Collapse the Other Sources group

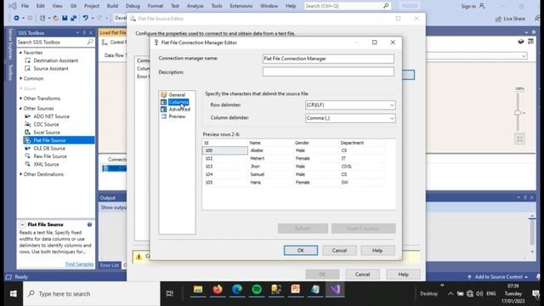tap(20, 109)
